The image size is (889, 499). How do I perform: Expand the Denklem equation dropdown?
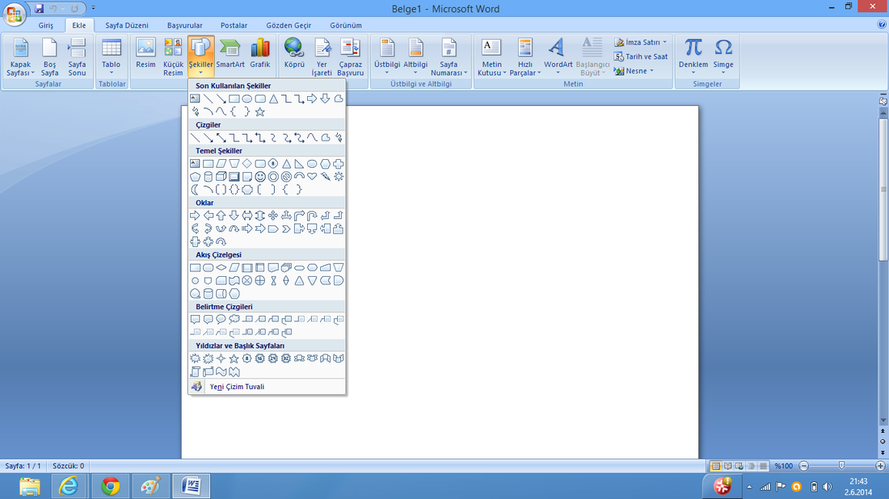click(x=693, y=56)
